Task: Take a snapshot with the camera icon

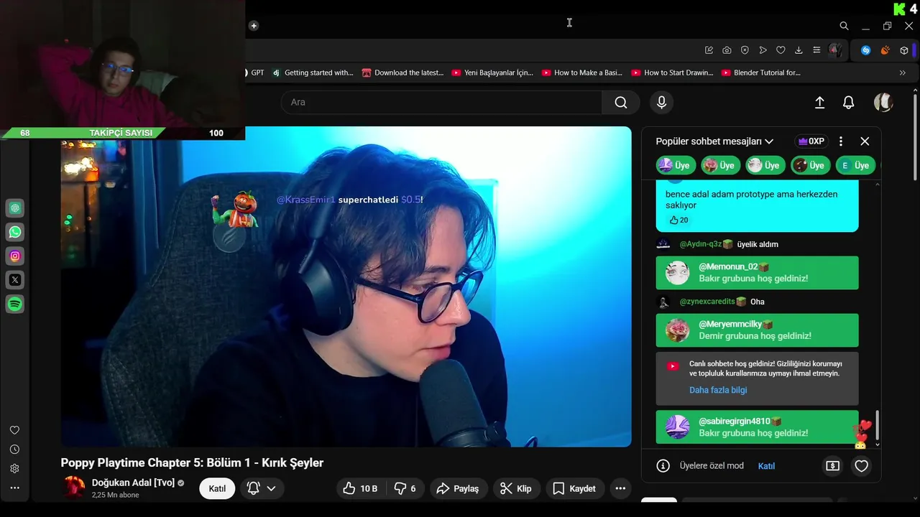Action: click(x=727, y=50)
